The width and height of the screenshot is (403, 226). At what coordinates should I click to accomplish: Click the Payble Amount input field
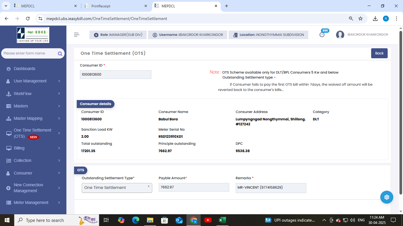(194, 187)
